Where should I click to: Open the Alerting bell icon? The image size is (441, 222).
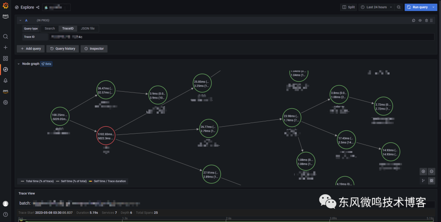pos(5,81)
